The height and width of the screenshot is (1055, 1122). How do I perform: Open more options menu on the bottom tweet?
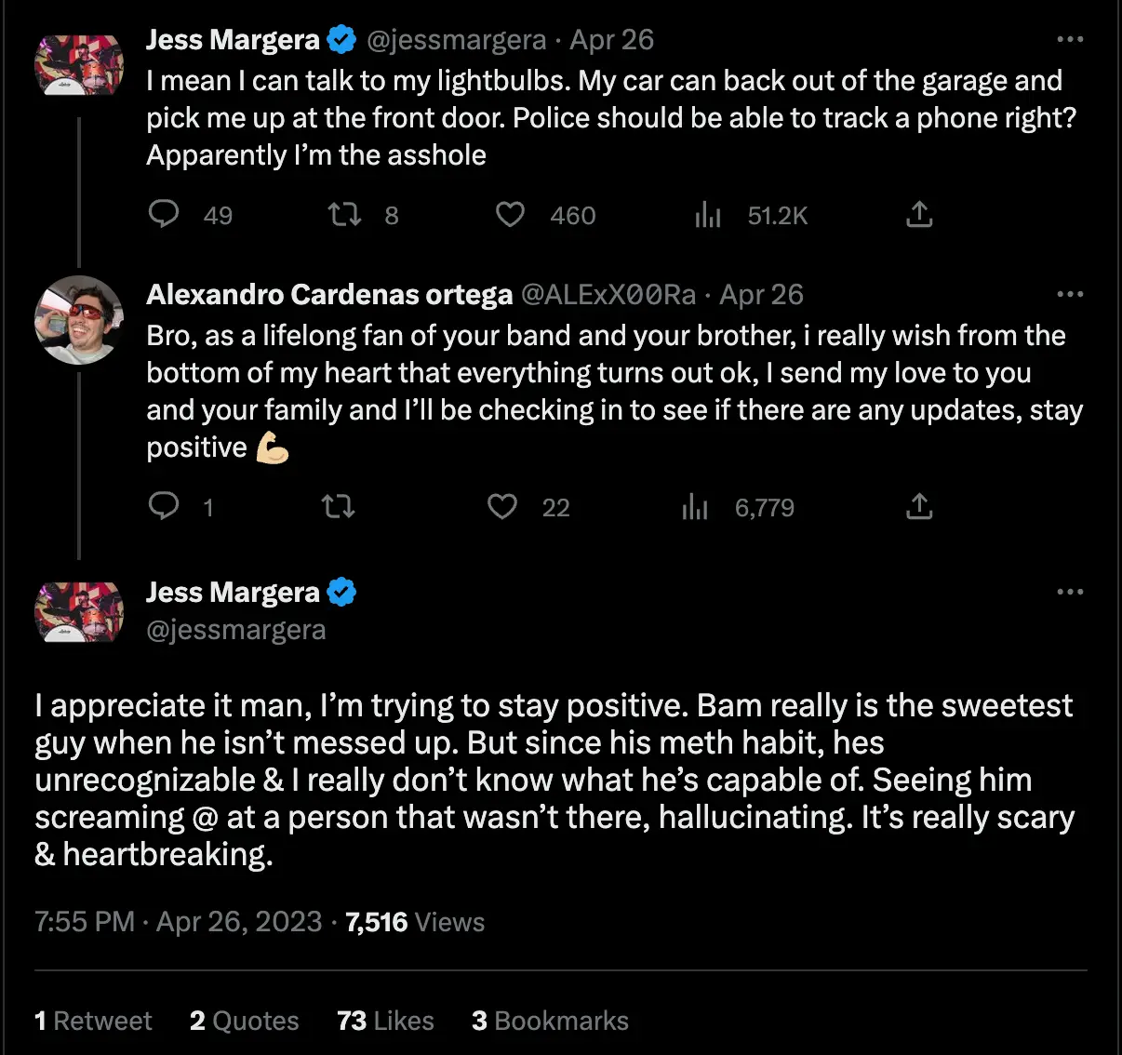click(1070, 592)
